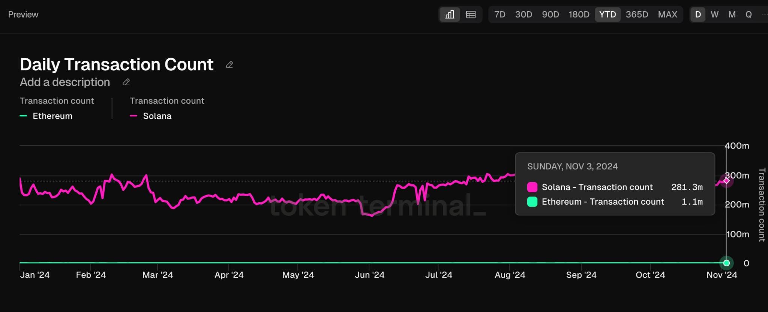Select the 30D time range
The width and height of the screenshot is (768, 312).
point(523,15)
